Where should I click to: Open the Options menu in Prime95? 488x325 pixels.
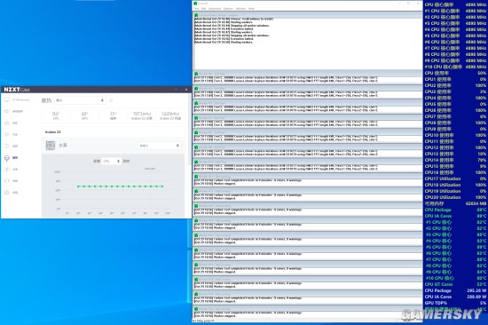228,8
